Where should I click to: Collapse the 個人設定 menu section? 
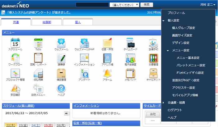[x=163, y=20]
